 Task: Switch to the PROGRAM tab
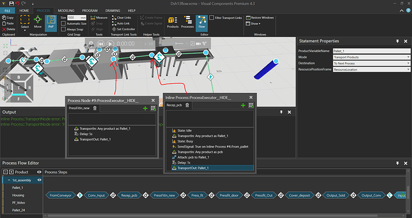click(x=90, y=11)
